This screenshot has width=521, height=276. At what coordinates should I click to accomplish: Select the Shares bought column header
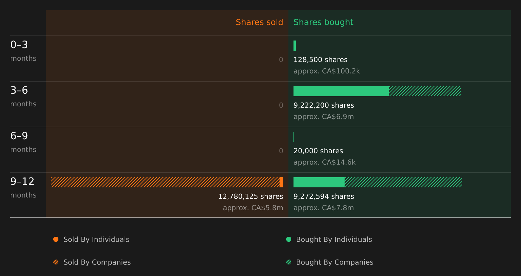pos(323,22)
